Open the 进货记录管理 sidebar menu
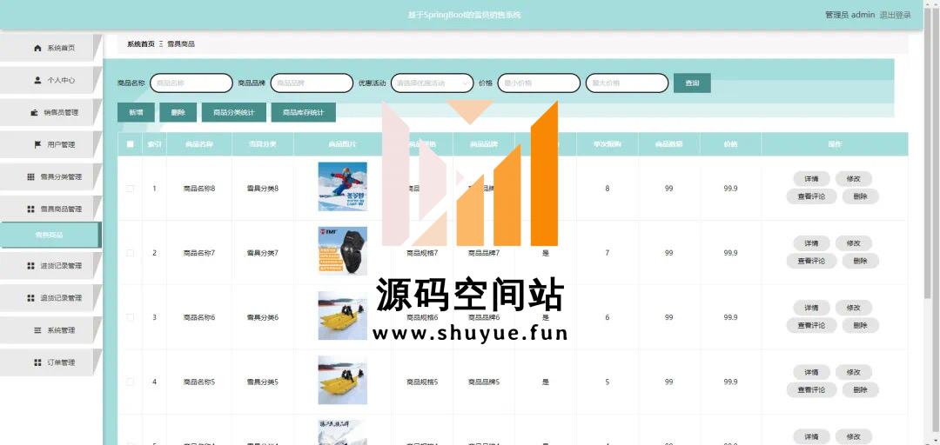940x445 pixels. tap(51, 266)
